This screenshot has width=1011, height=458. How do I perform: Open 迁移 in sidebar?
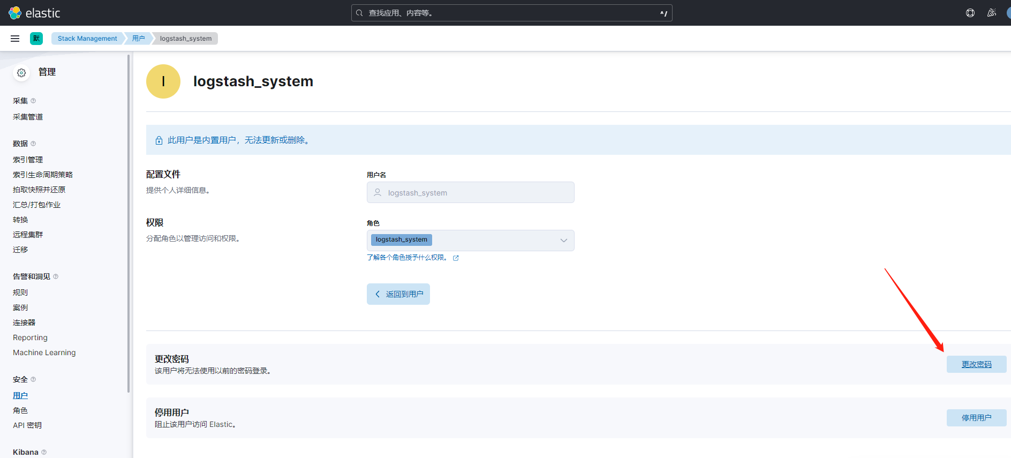[20, 250]
